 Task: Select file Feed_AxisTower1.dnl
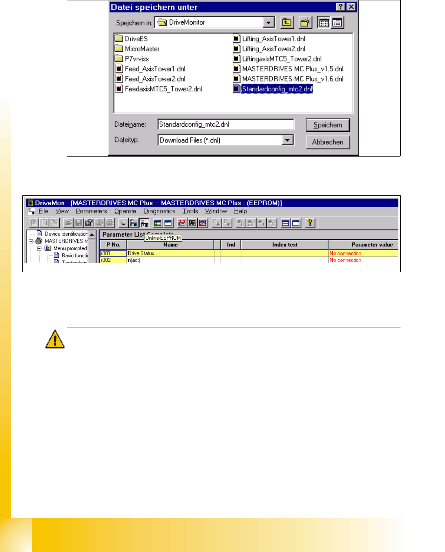pos(150,69)
